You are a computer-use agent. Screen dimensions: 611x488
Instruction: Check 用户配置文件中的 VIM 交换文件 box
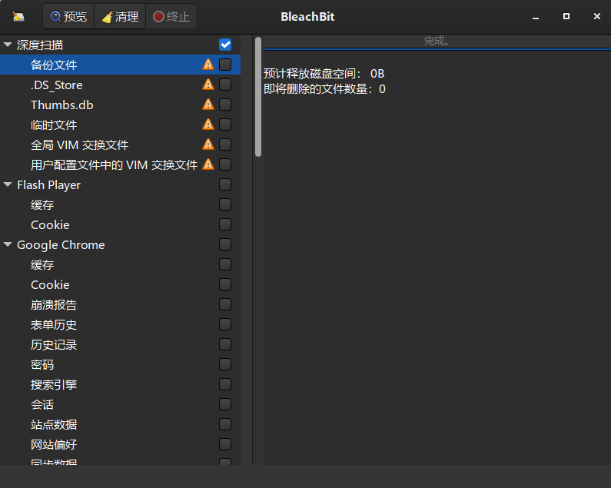[225, 164]
